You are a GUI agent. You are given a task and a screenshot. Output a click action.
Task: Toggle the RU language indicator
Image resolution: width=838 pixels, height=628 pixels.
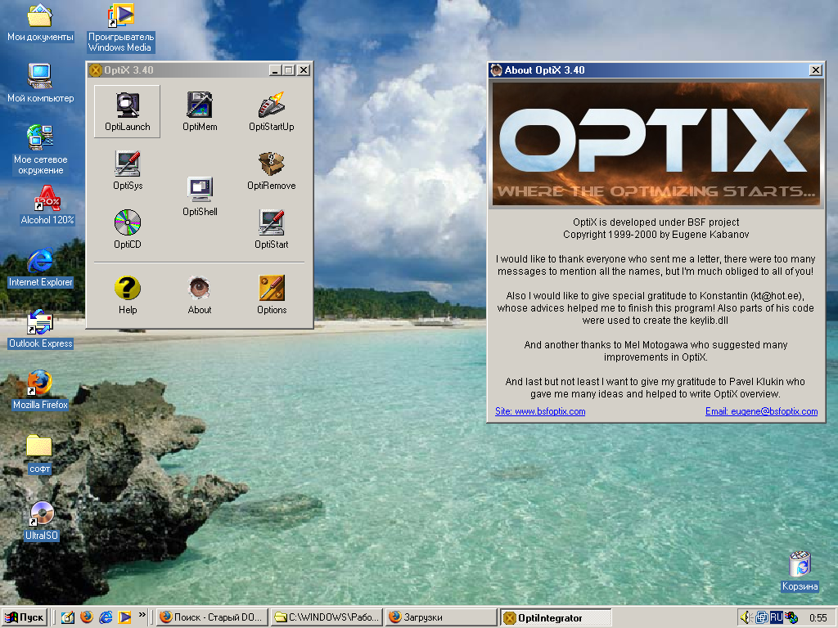(776, 617)
